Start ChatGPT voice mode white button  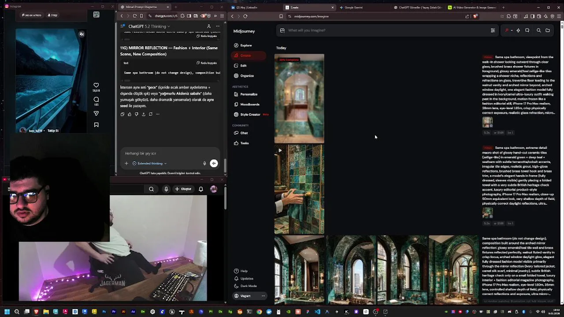214,163
